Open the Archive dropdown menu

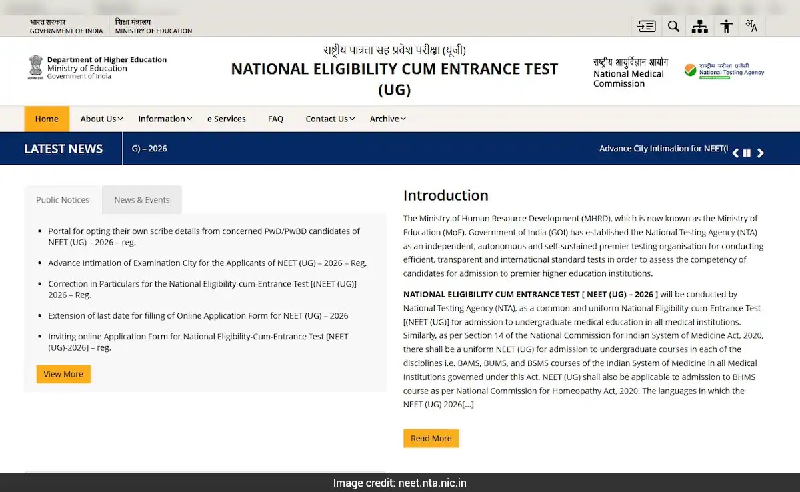(x=387, y=119)
